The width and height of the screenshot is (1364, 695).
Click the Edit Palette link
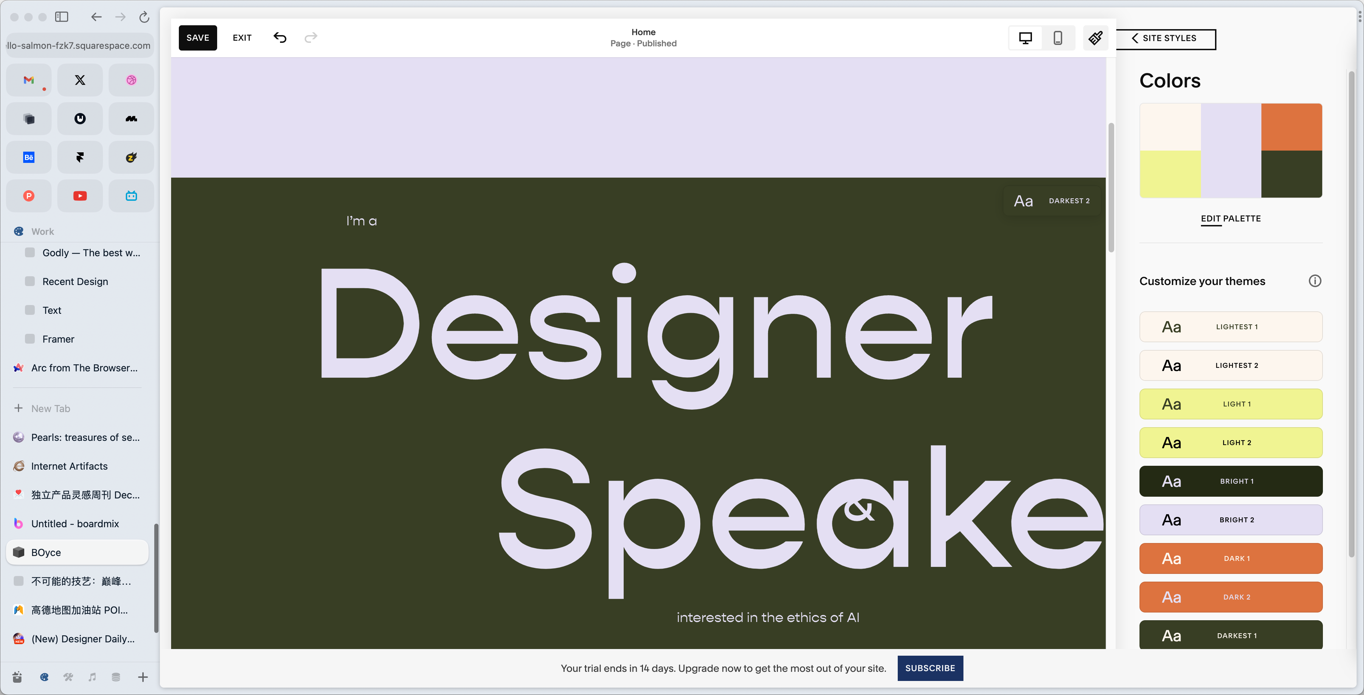pos(1230,218)
